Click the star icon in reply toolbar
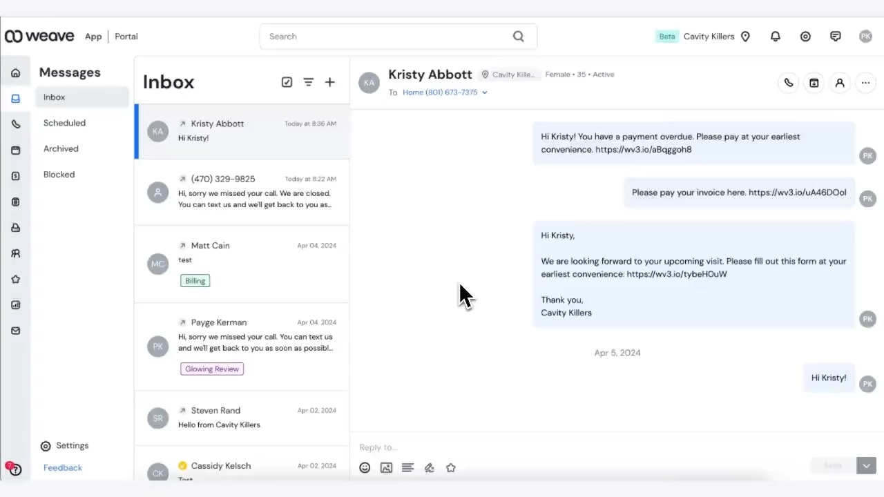The image size is (884, 497). (450, 467)
